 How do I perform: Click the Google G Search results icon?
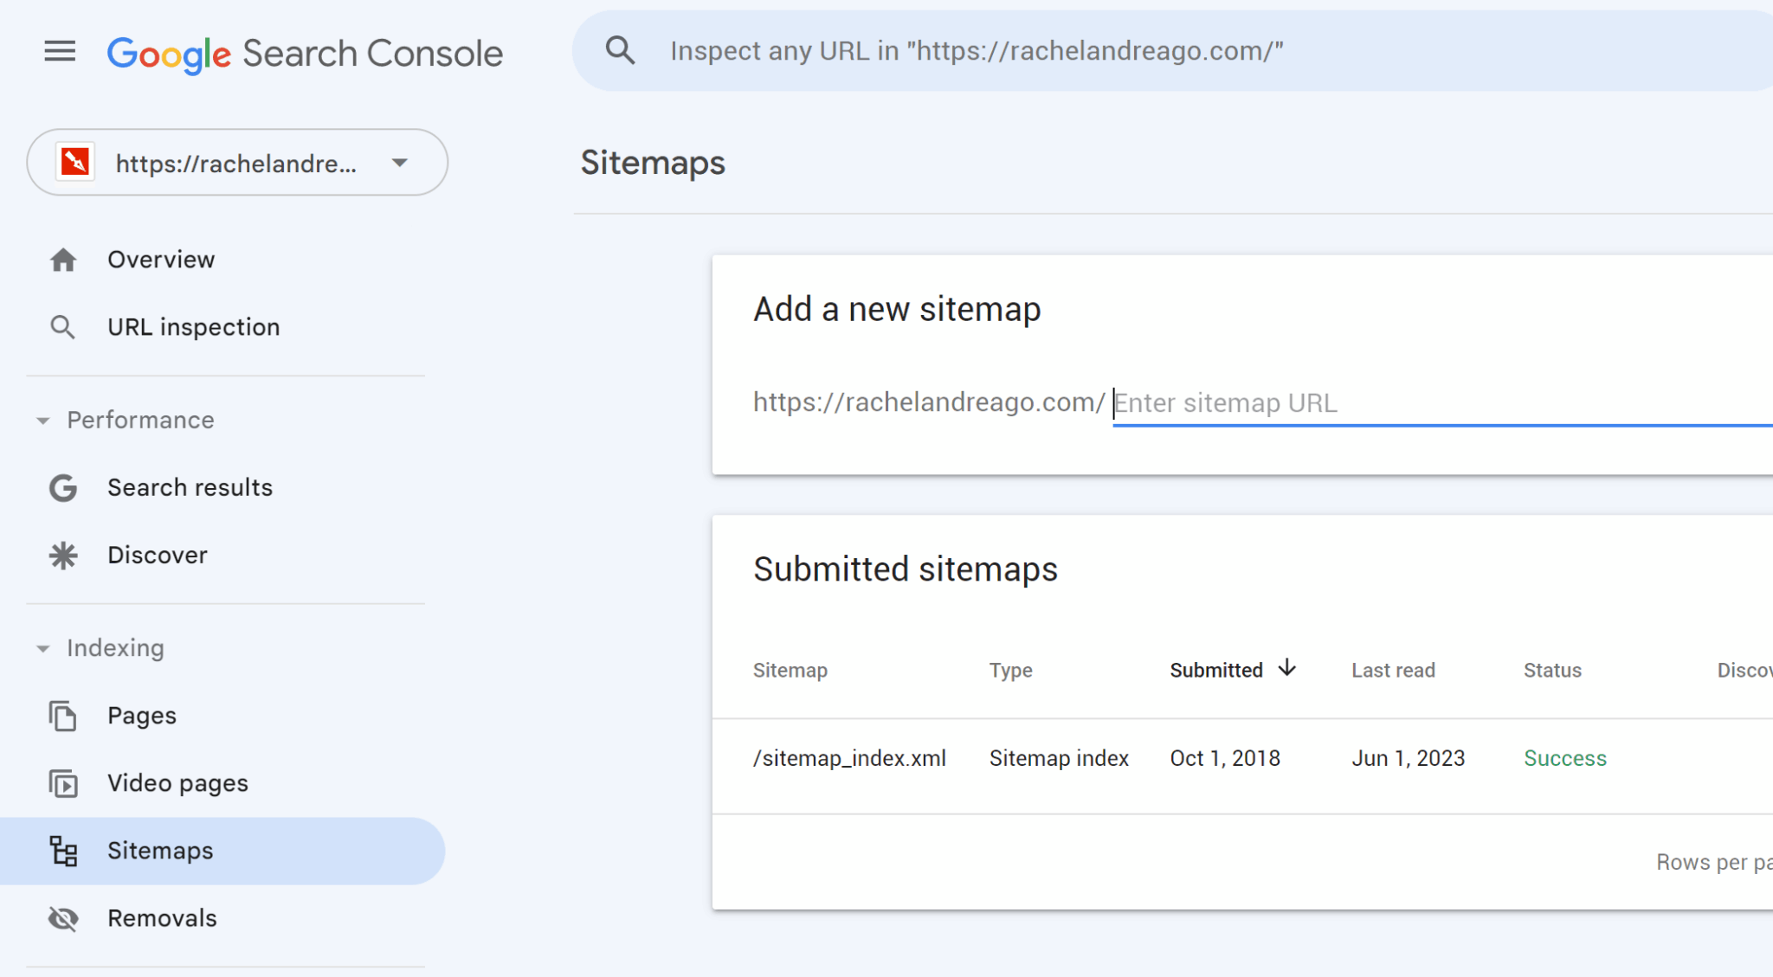pos(63,488)
